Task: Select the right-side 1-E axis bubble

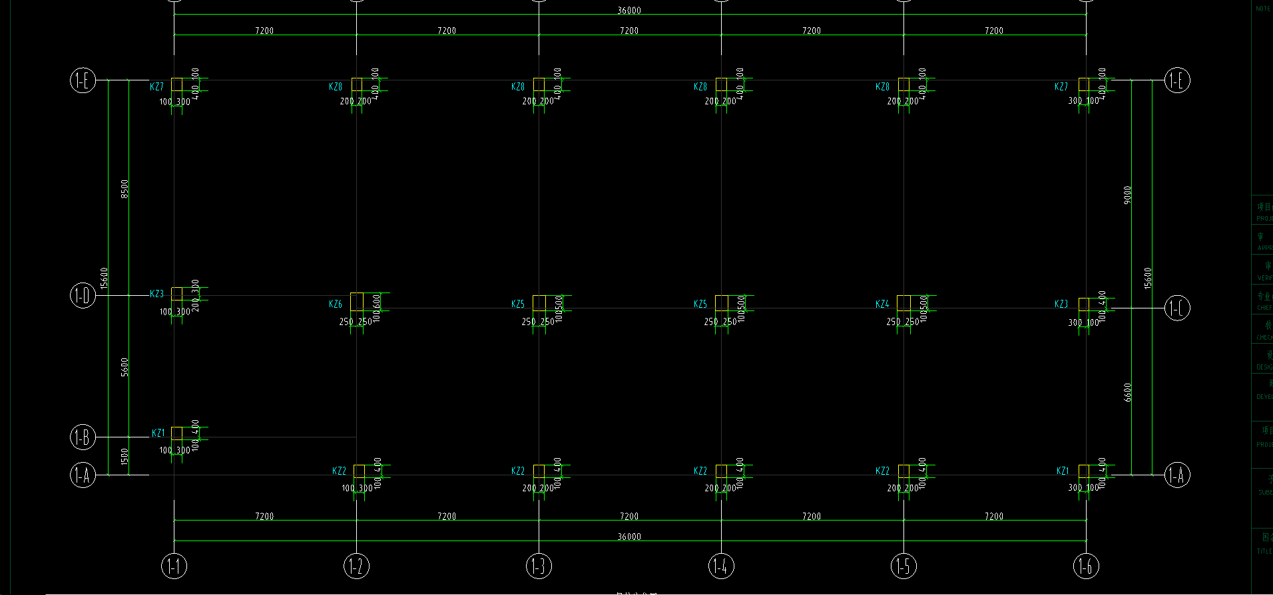Action: [1177, 80]
